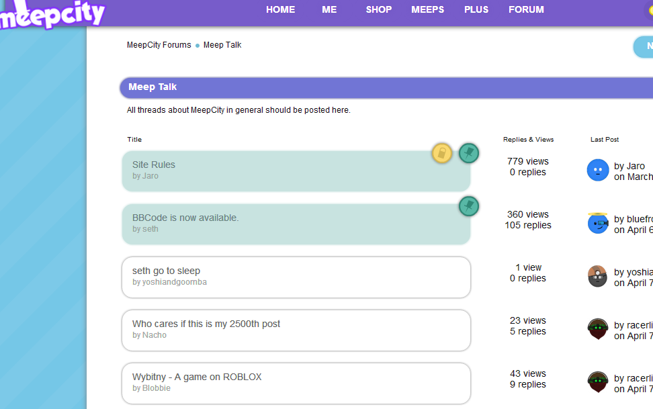Click the blue halo avatar in Last Post
The width and height of the screenshot is (653, 409).
[598, 223]
